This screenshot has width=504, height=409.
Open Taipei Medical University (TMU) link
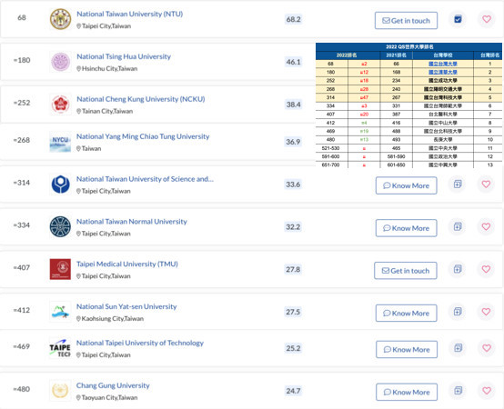tap(127, 264)
